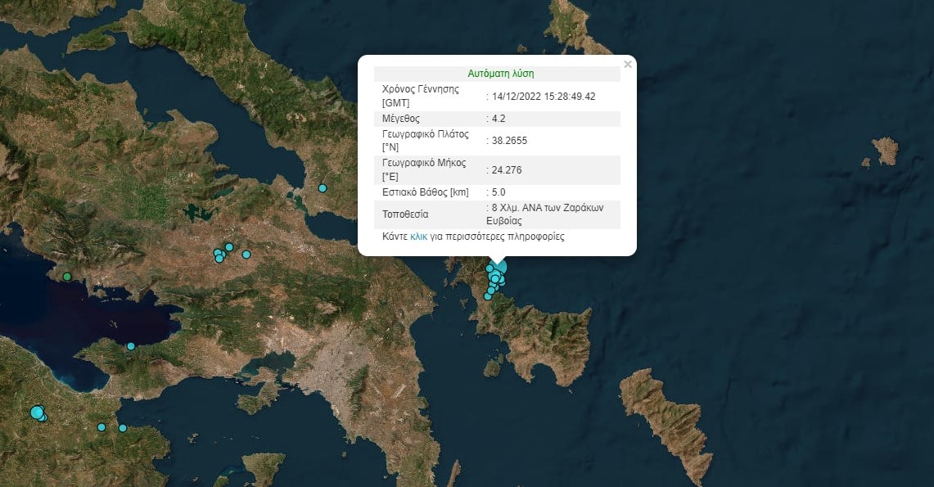Click the origin time value 14/12/2022 15:28:49.42
The width and height of the screenshot is (934, 487).
tap(543, 97)
